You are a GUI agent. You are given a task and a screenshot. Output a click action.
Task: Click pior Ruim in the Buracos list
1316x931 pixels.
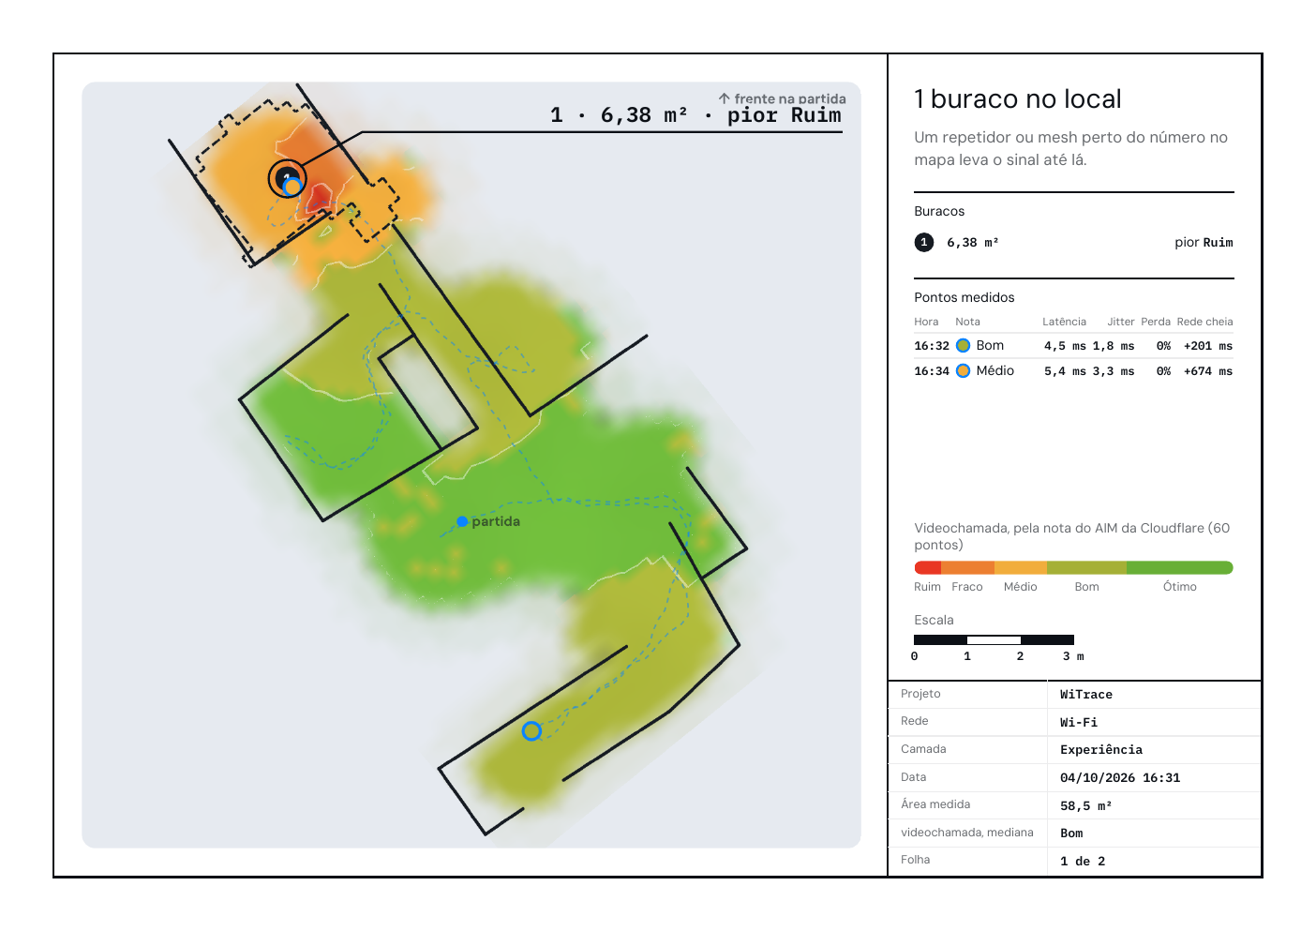tap(1204, 242)
